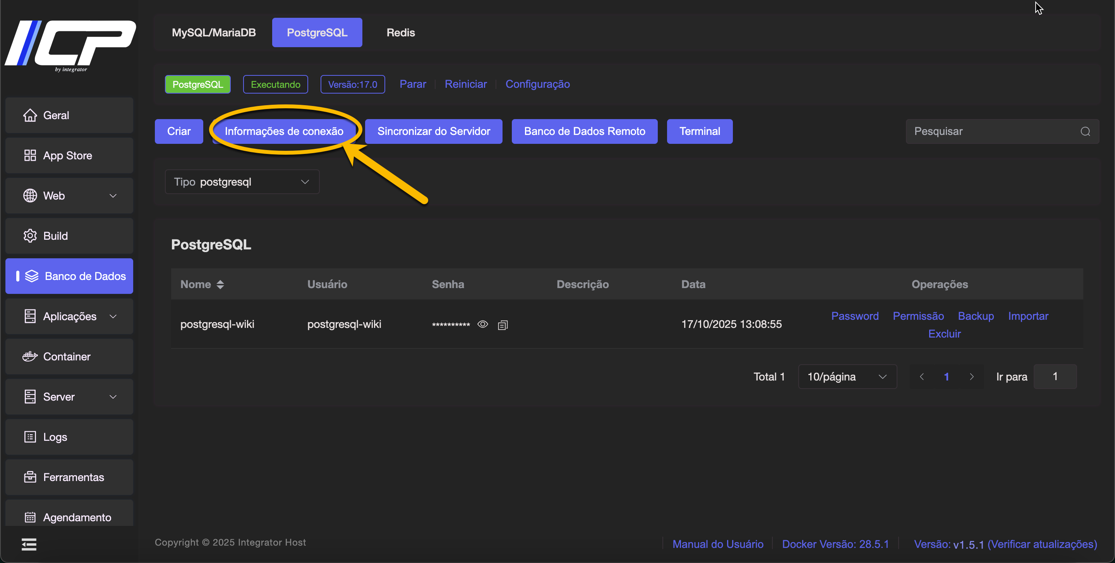Click the Build gear icon
The image size is (1115, 563).
coord(30,236)
